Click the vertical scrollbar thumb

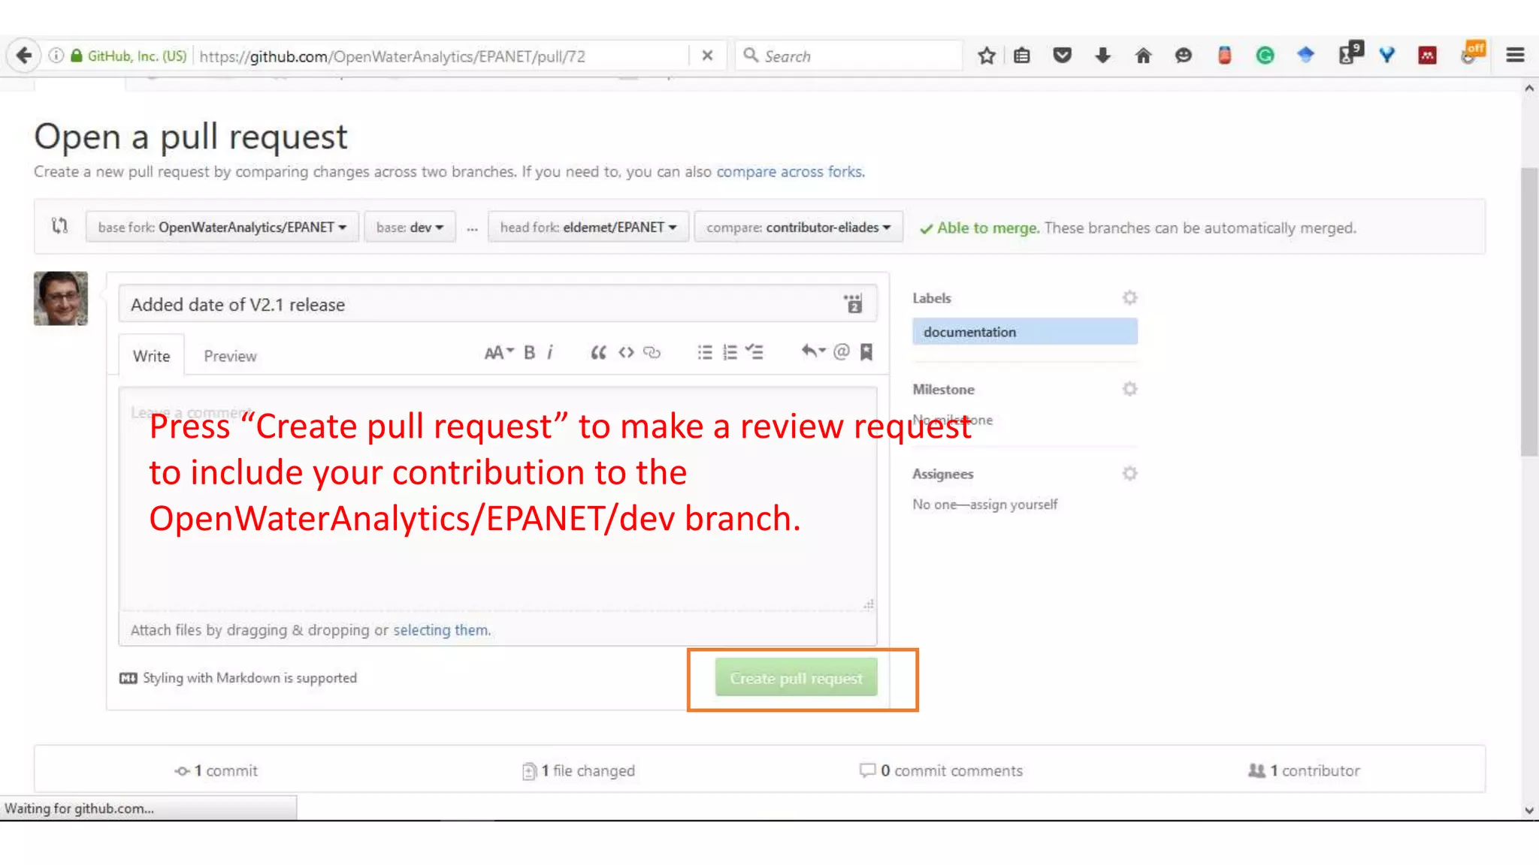pos(1529,312)
